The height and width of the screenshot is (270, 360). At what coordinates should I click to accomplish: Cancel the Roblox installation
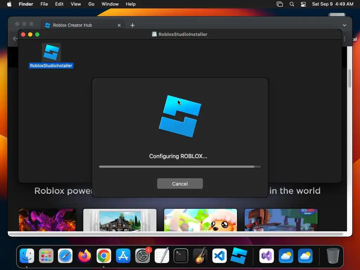[x=180, y=184]
